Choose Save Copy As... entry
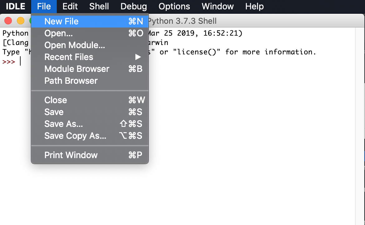365x225 pixels. (90, 136)
